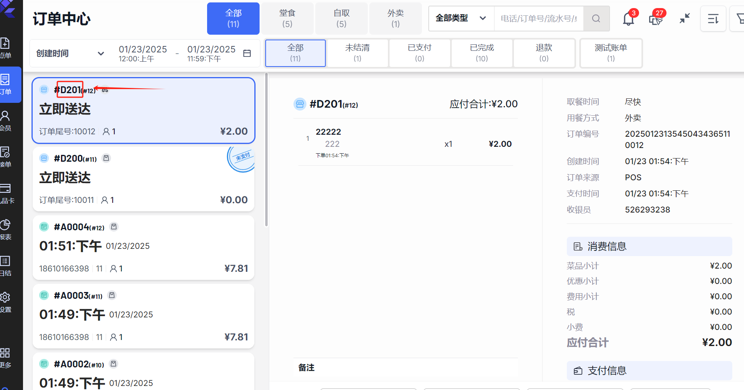744x390 pixels.
Task: Click the 应付合计:¥2.00 header total
Action: tap(484, 104)
